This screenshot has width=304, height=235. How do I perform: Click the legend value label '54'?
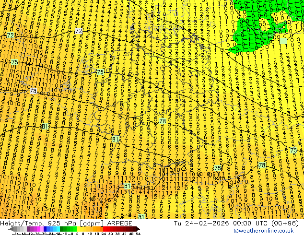[138, 234]
